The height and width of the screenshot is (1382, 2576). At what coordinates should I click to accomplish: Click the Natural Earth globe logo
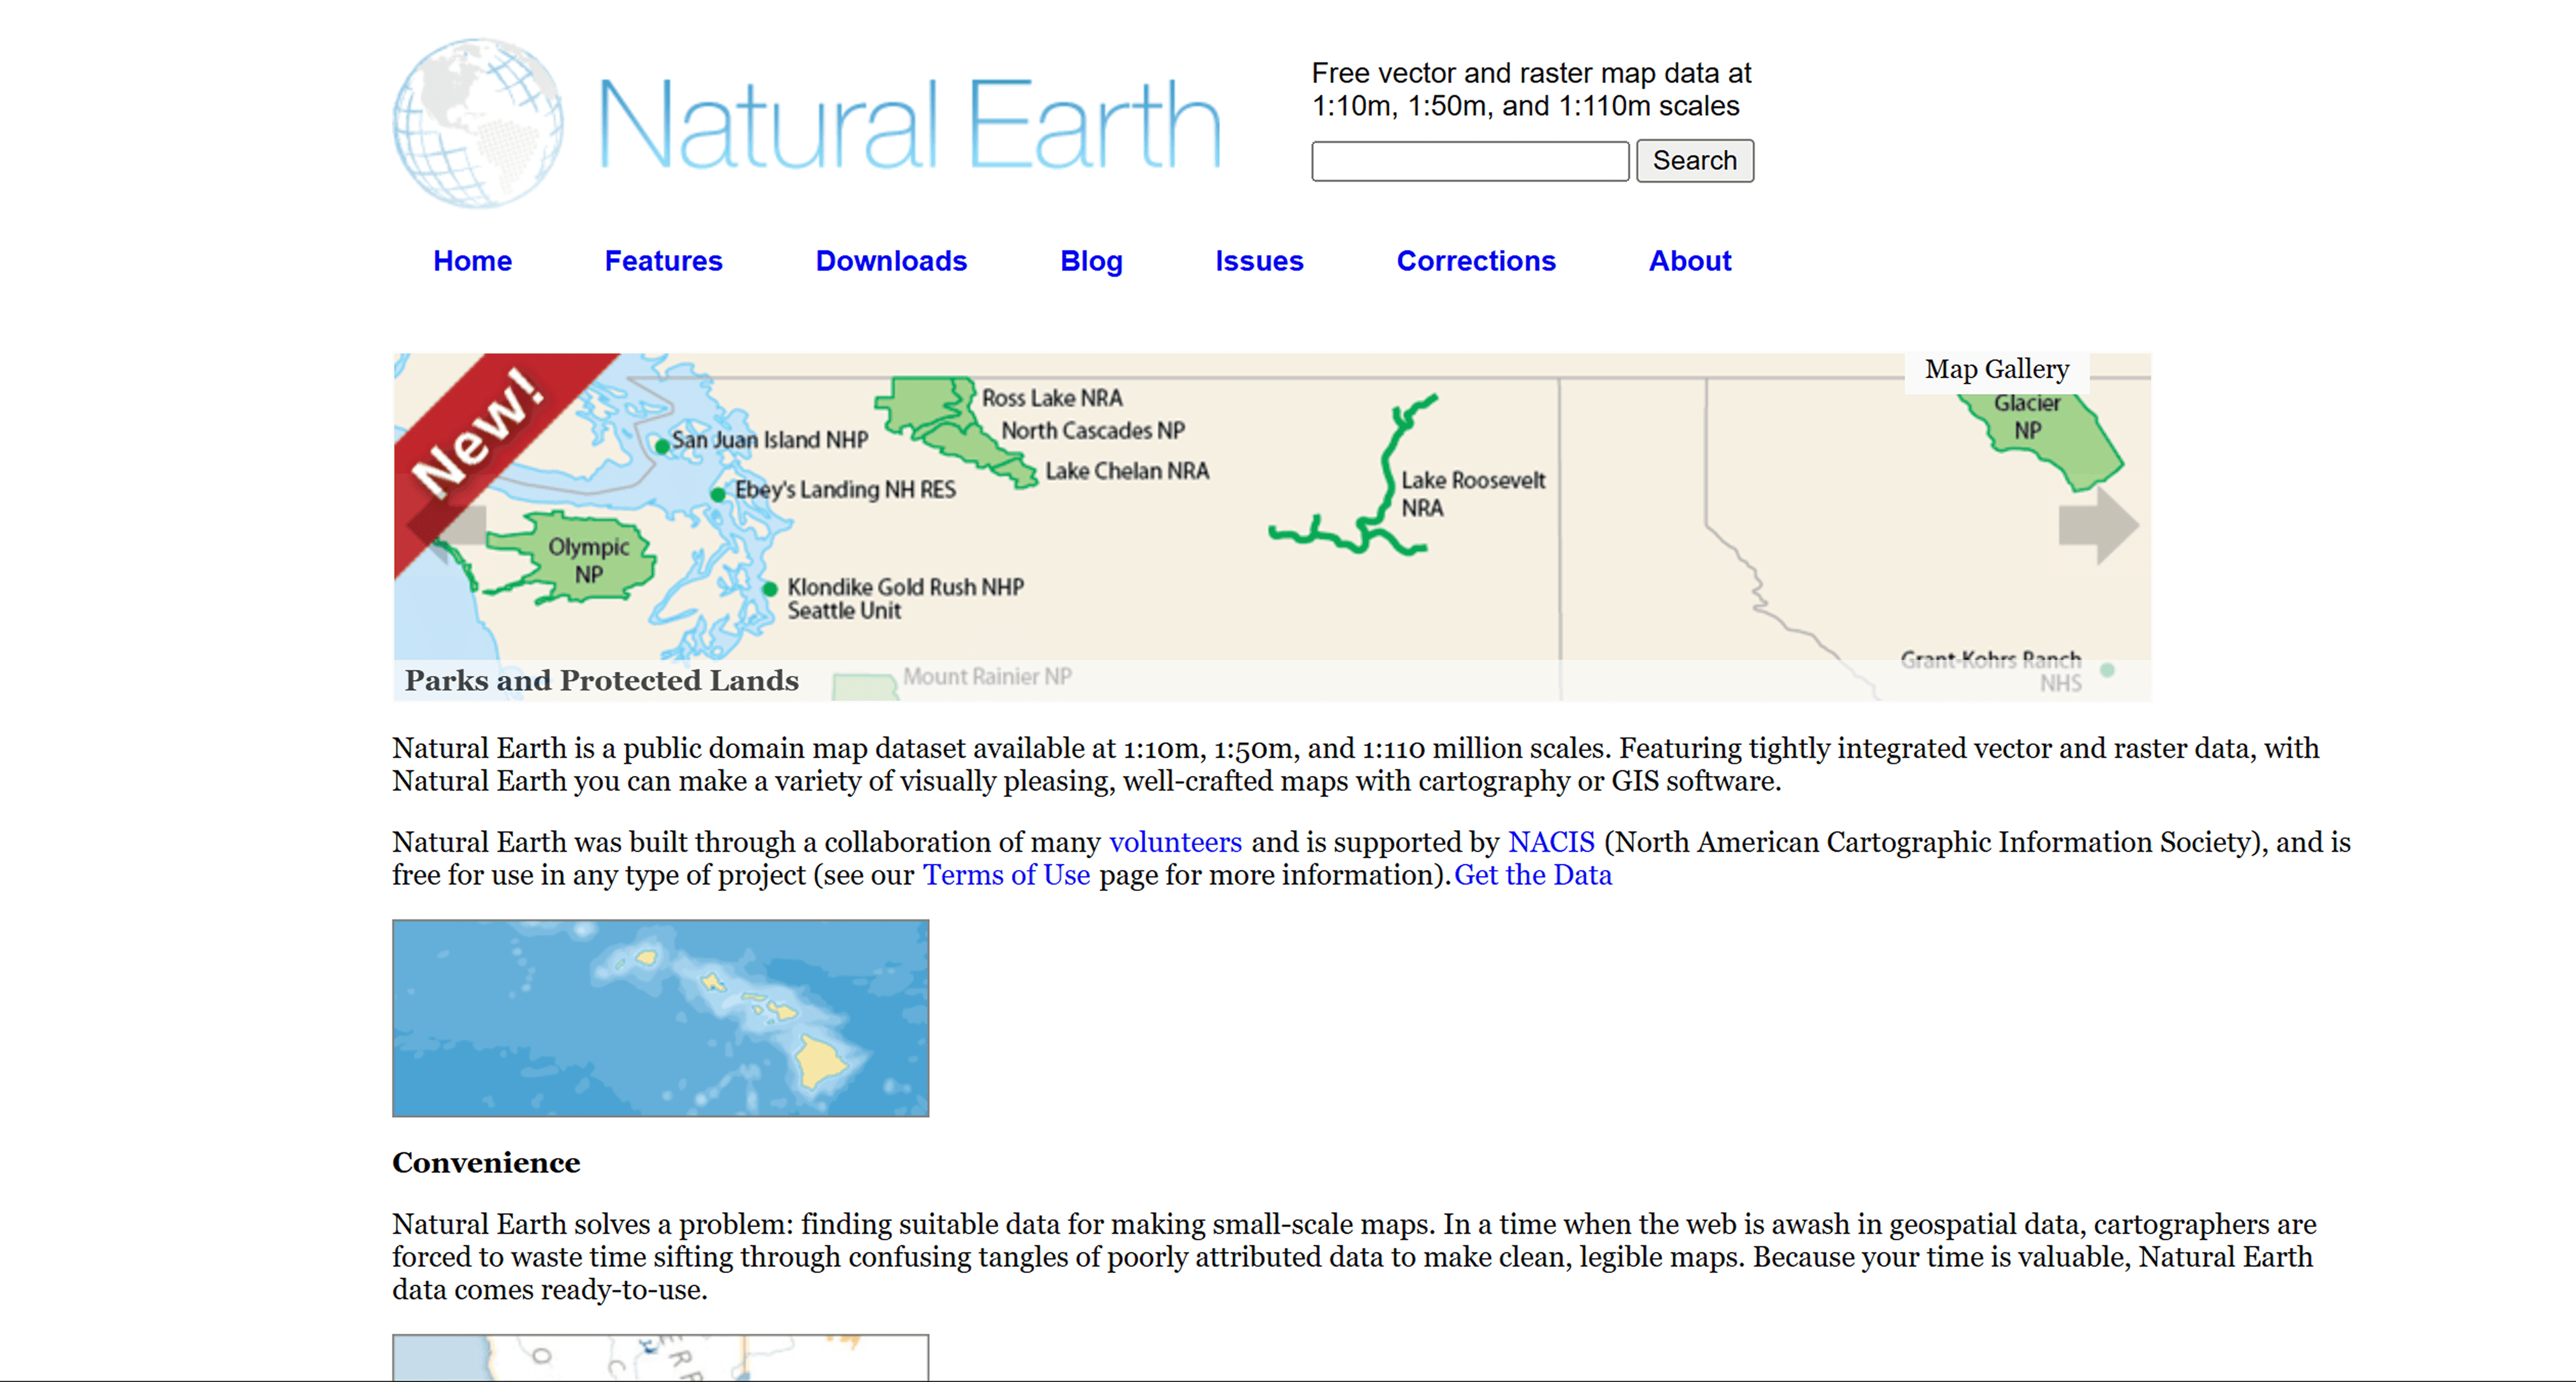pos(477,123)
